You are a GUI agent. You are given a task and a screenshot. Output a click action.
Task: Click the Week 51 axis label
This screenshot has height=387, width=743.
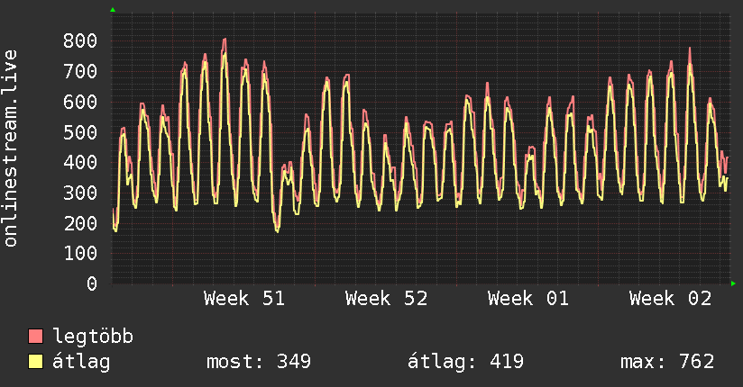(244, 299)
